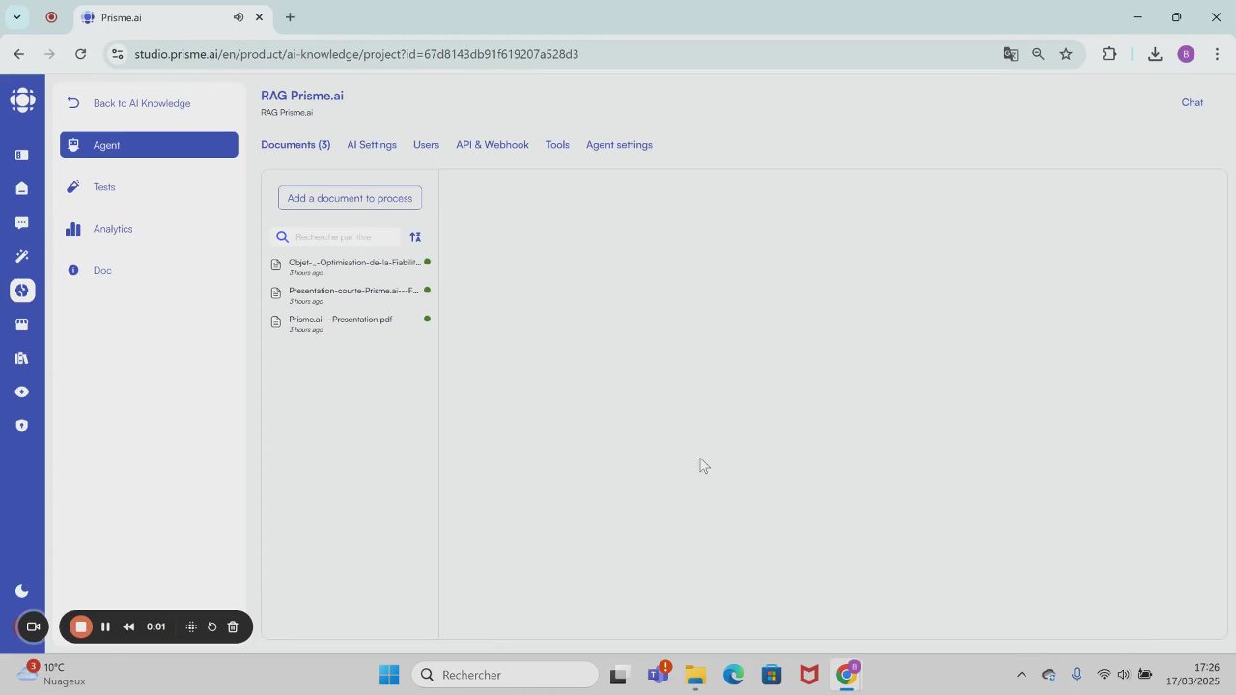Open Microsoft Edge from the taskbar
Viewport: 1236px width, 695px height.
click(x=734, y=675)
